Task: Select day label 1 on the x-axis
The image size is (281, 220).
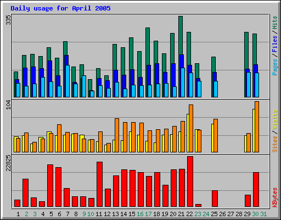Action: (18, 214)
